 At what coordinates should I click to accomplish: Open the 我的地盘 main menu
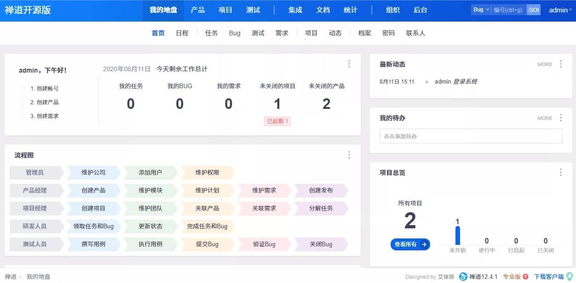click(x=163, y=10)
